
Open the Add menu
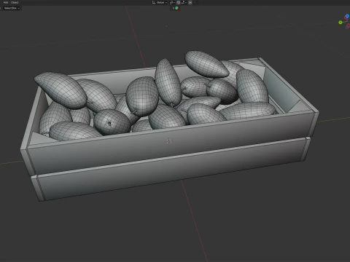(x=6, y=2)
